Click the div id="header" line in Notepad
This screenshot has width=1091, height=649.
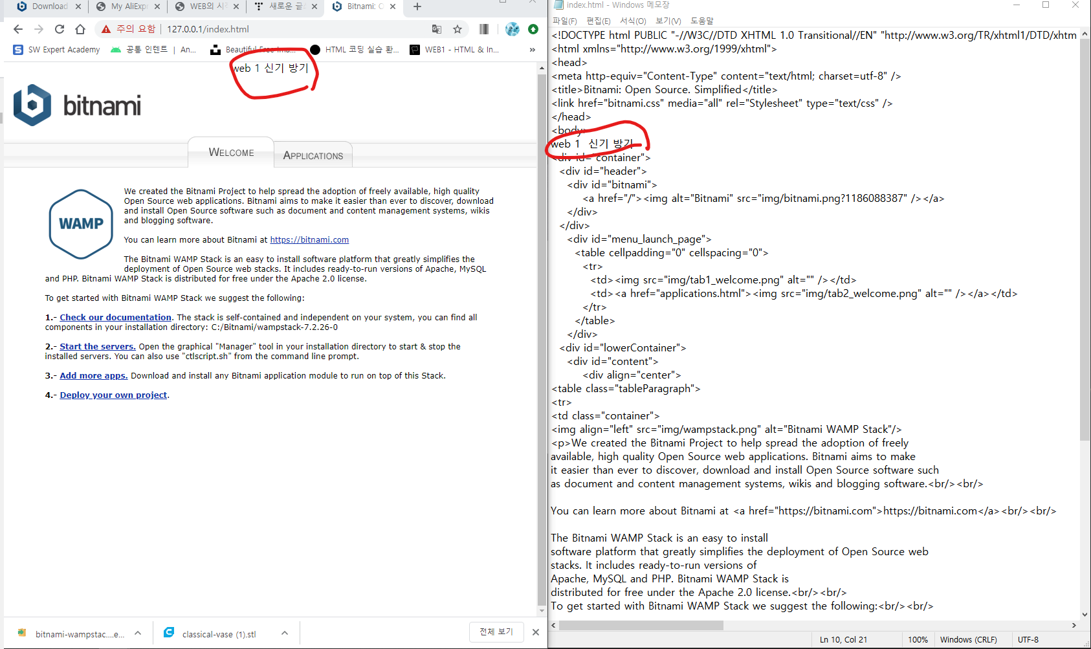tap(603, 171)
